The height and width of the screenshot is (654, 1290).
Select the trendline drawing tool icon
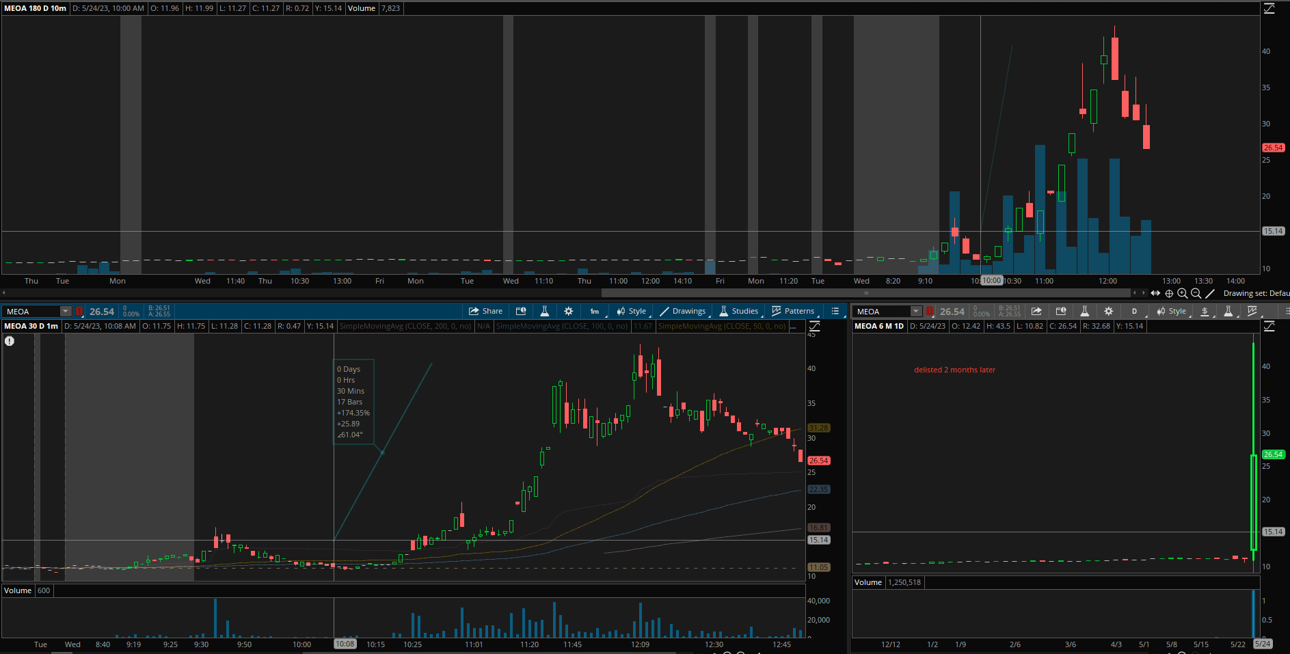[x=1210, y=293]
